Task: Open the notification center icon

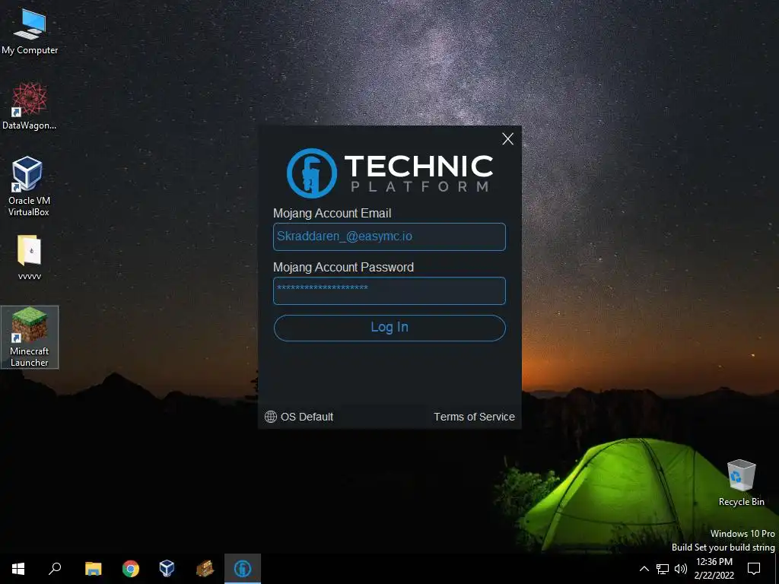Action: (754, 569)
